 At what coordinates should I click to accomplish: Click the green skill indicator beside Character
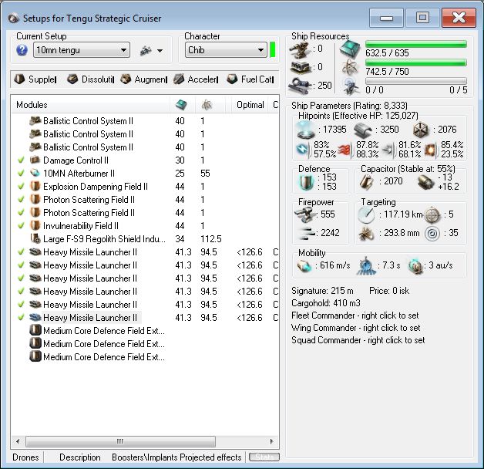pyautogui.click(x=273, y=50)
